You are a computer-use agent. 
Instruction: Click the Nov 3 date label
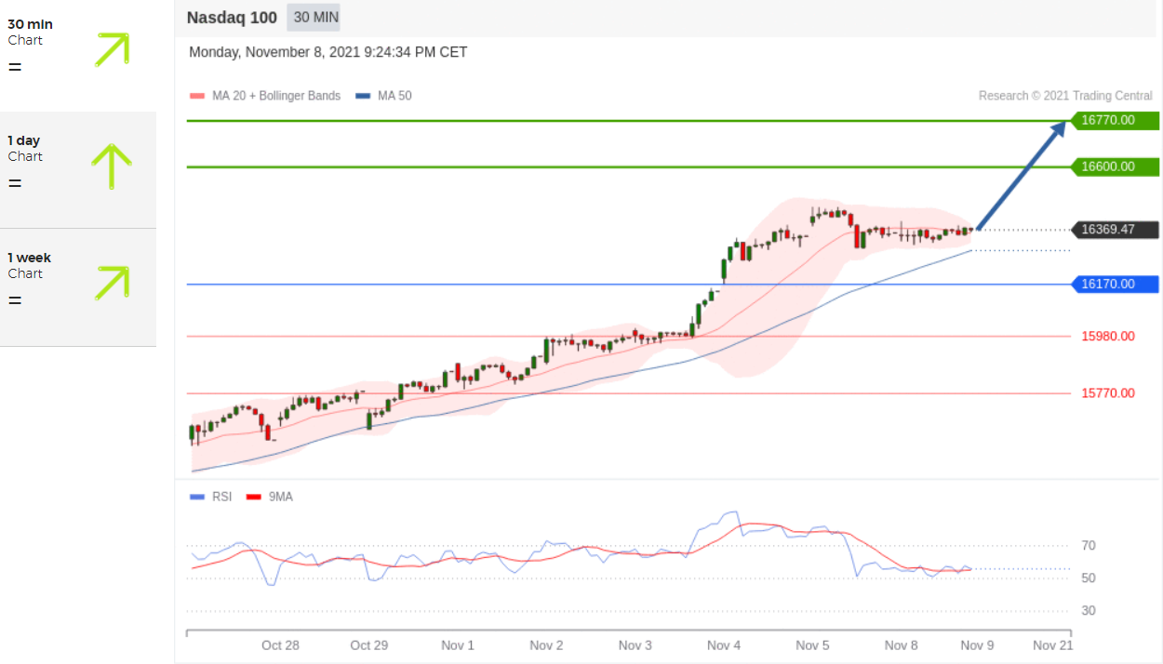[635, 645]
